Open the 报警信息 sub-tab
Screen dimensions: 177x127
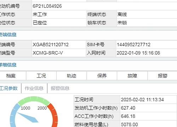[60, 88]
